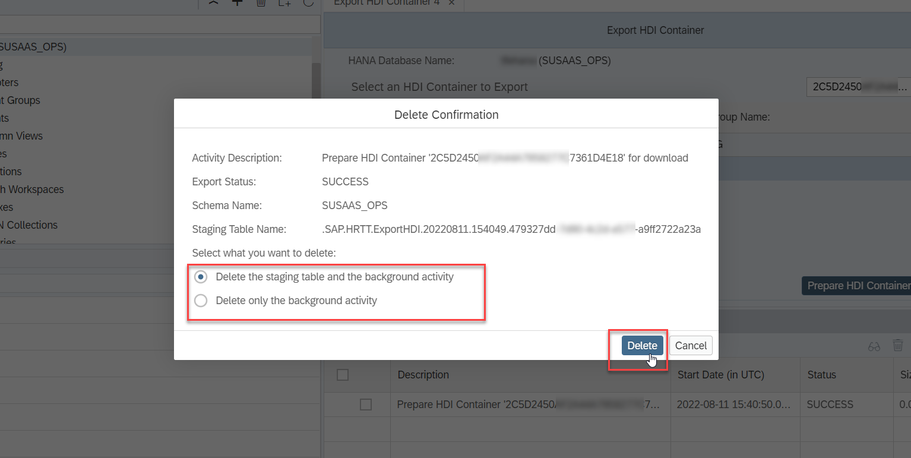The image size is (911, 458).
Task: Open the JSON Collections tree item
Action: [x=29, y=225]
